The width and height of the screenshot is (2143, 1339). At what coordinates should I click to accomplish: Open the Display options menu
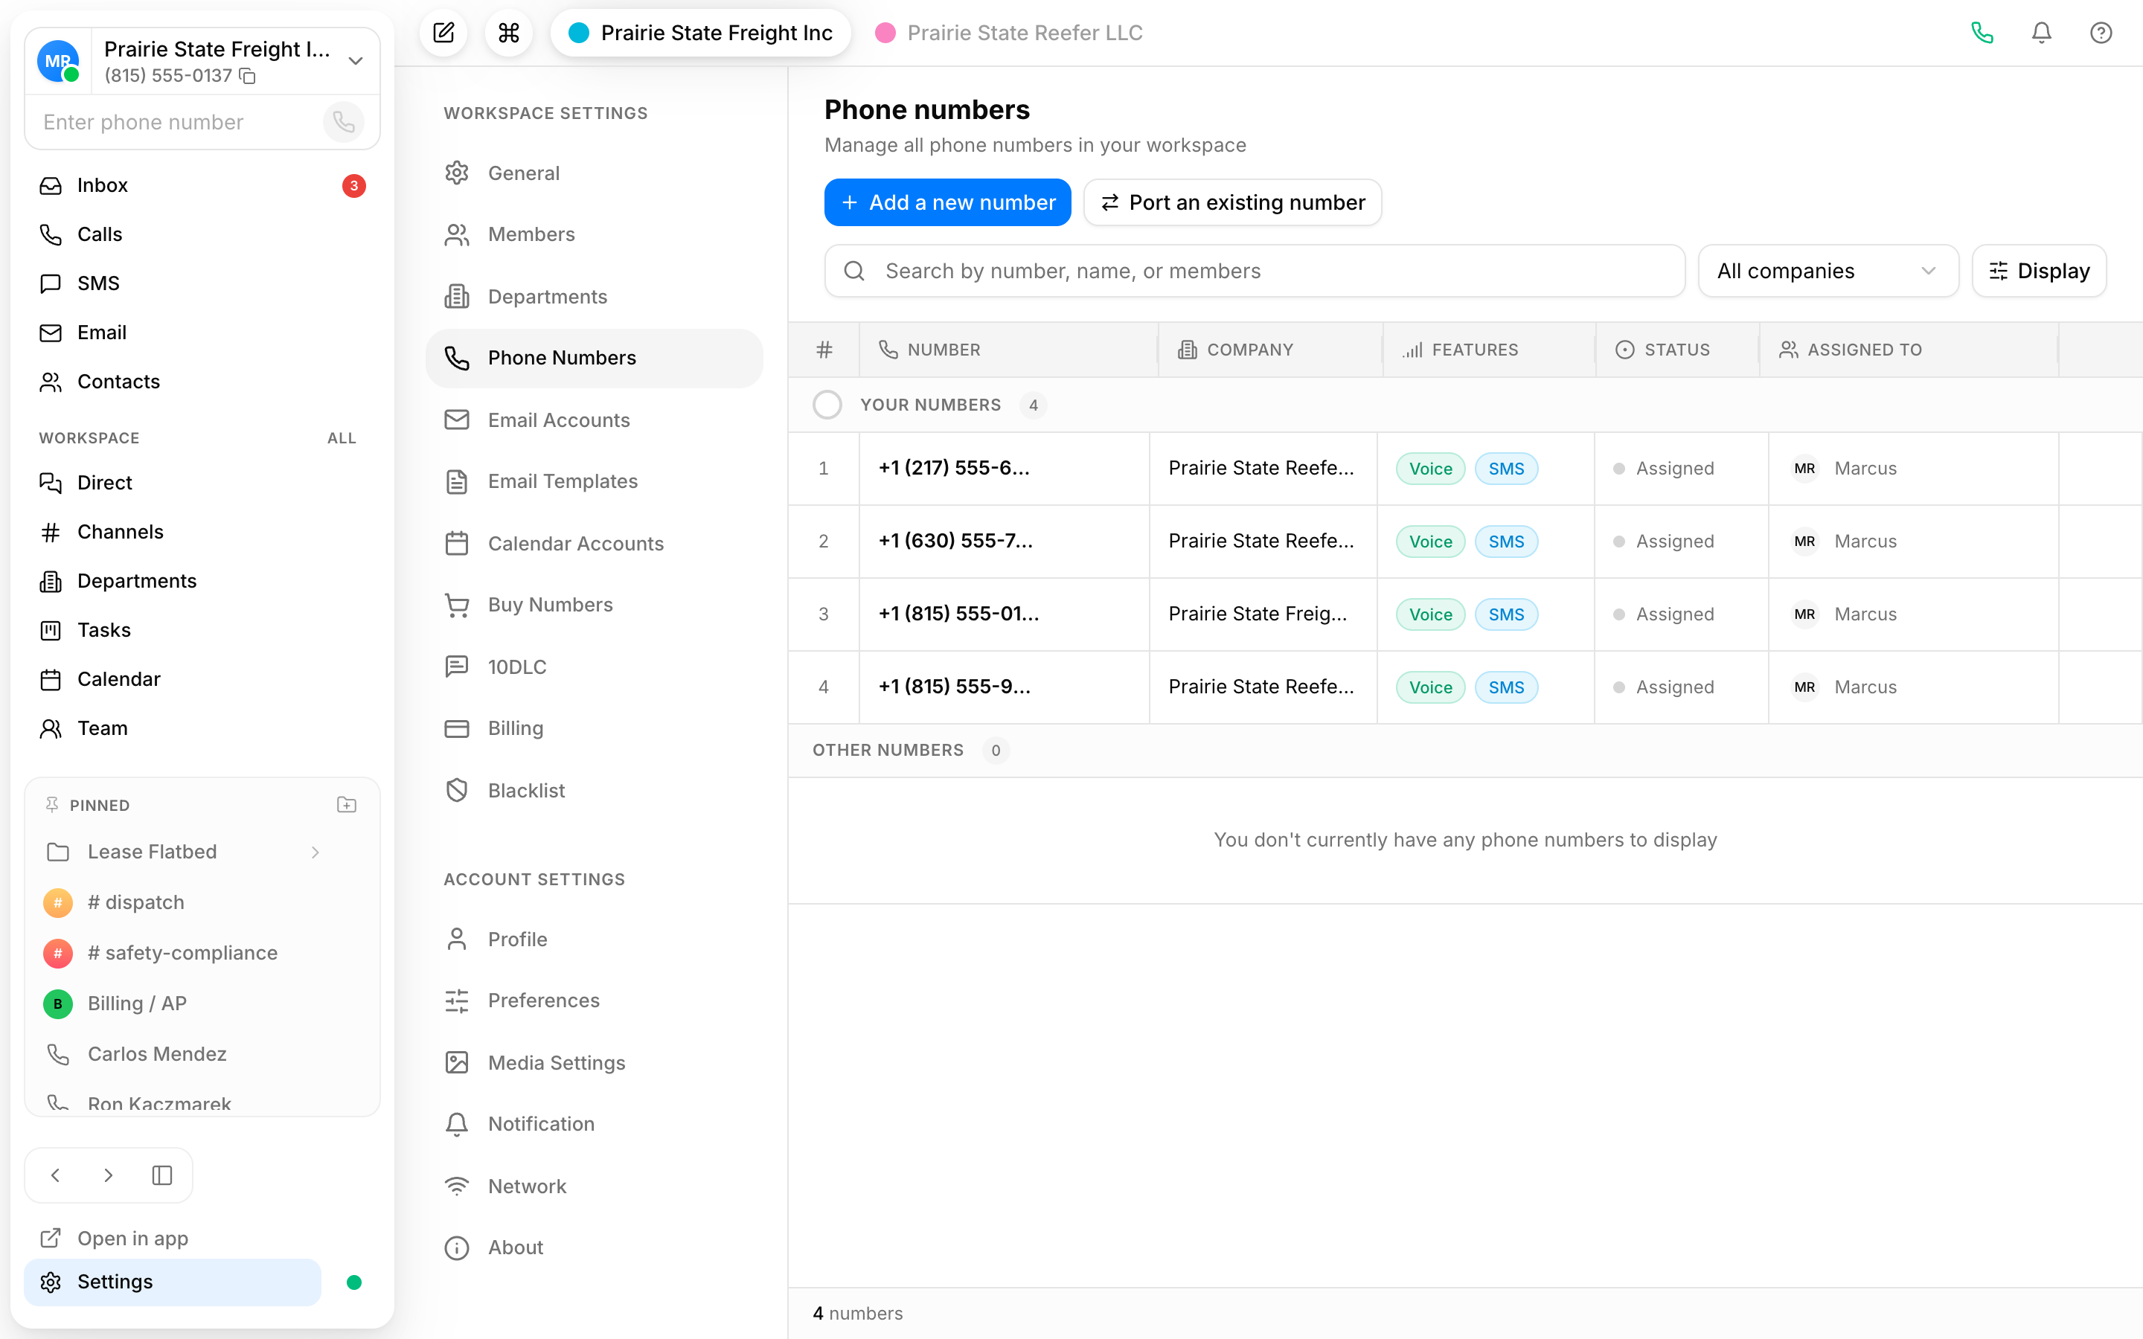(2039, 271)
